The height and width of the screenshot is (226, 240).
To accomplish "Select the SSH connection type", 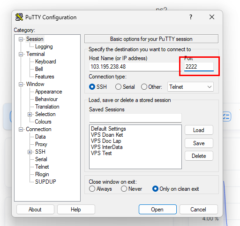I will click(x=92, y=87).
